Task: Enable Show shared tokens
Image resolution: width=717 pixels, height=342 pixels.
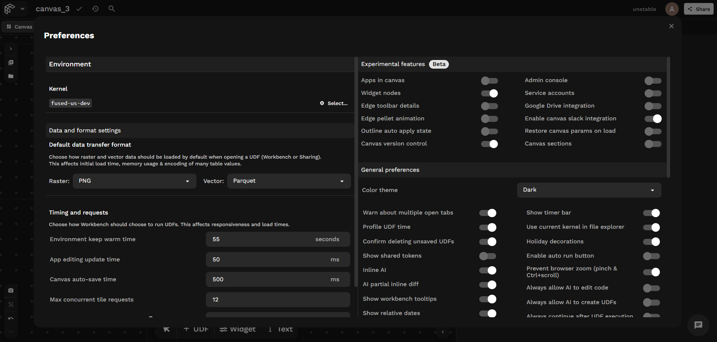Action: 488,256
